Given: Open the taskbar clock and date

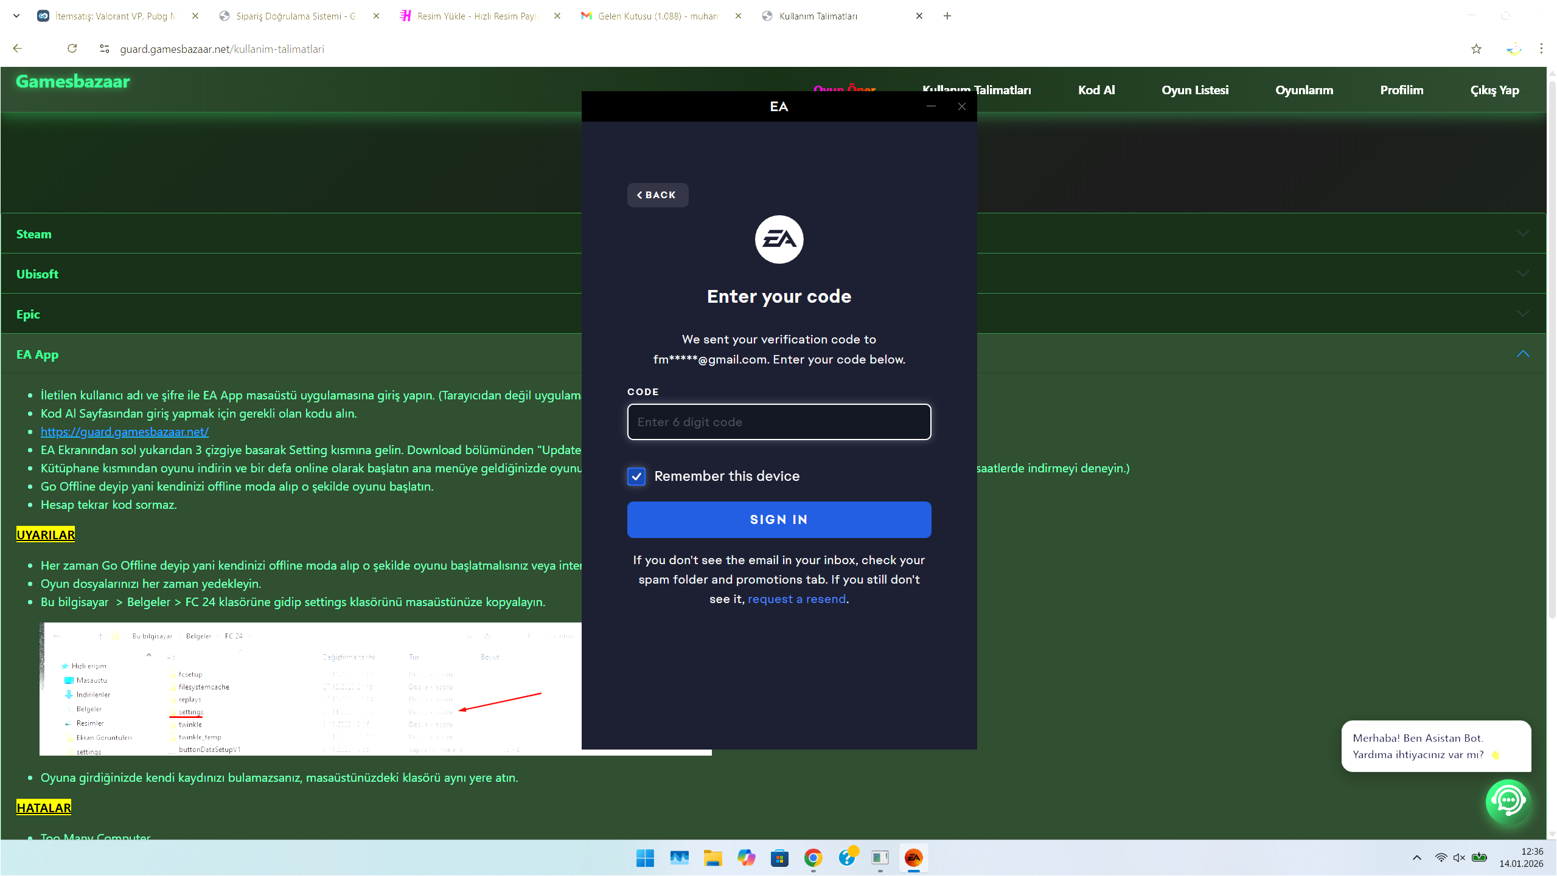Looking at the screenshot, I should [1521, 858].
